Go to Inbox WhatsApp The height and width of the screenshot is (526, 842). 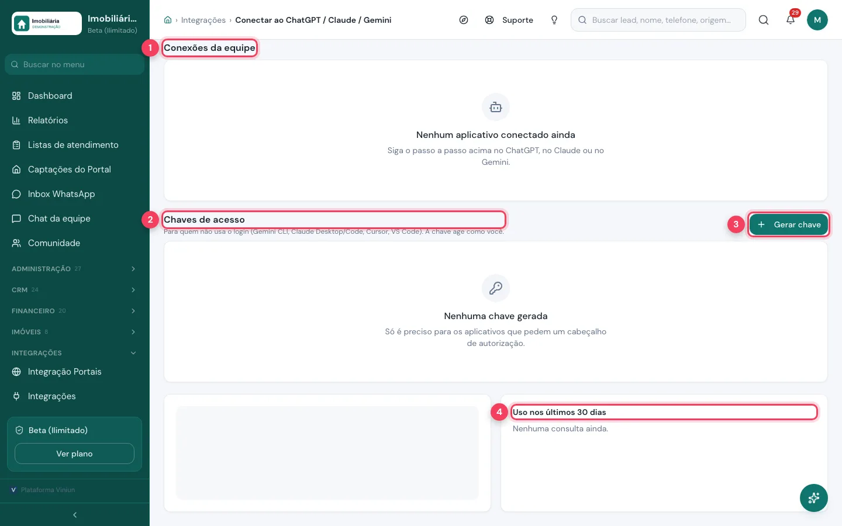tap(74, 194)
